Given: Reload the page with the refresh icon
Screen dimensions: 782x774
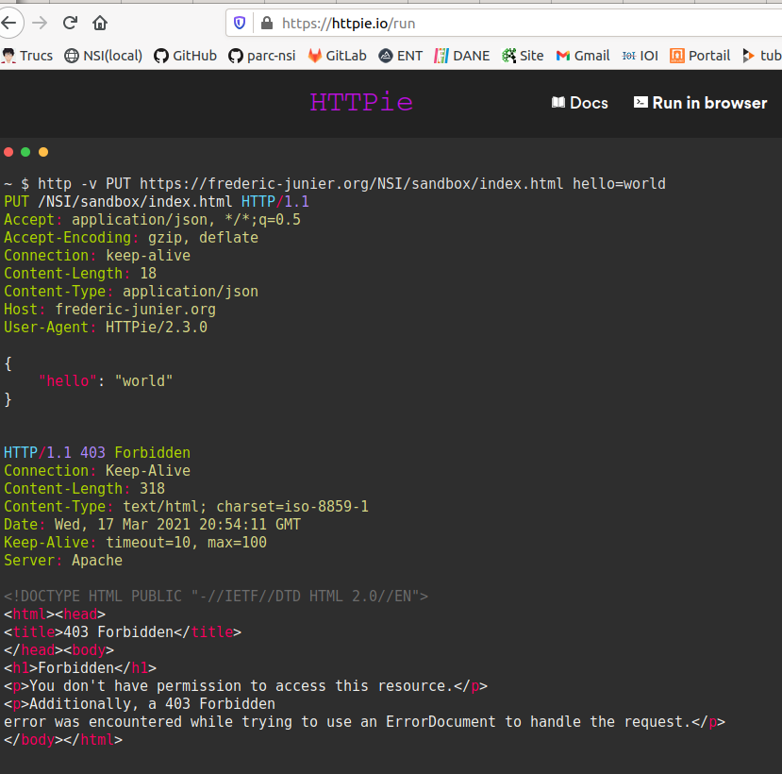Looking at the screenshot, I should [x=71, y=23].
